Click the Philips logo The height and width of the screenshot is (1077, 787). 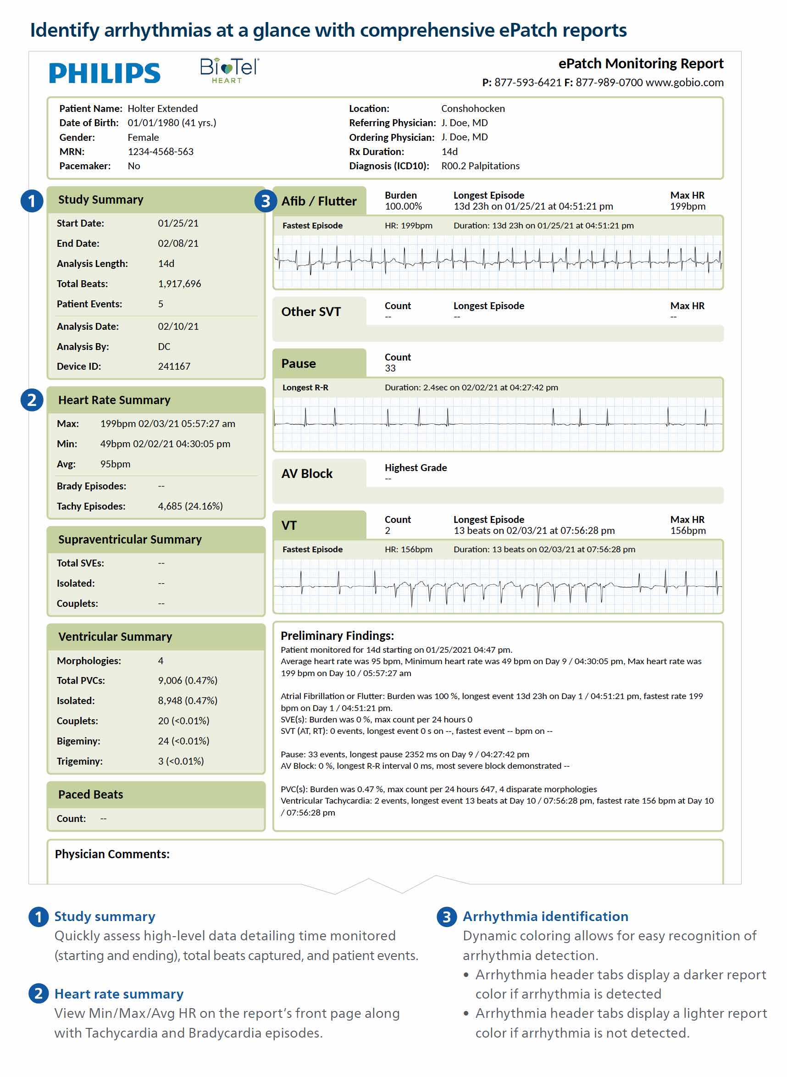(x=104, y=73)
